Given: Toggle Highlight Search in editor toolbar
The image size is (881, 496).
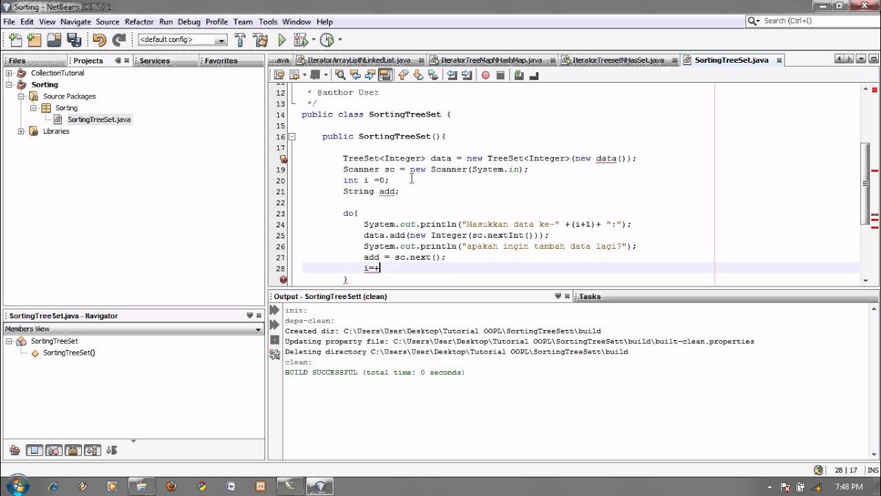Looking at the screenshot, I should [385, 75].
